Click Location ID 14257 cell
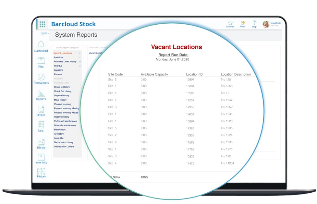The width and height of the screenshot is (317, 204). tap(190, 100)
